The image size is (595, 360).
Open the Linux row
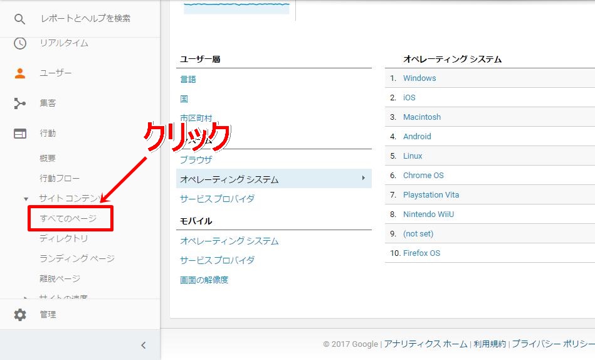point(413,156)
